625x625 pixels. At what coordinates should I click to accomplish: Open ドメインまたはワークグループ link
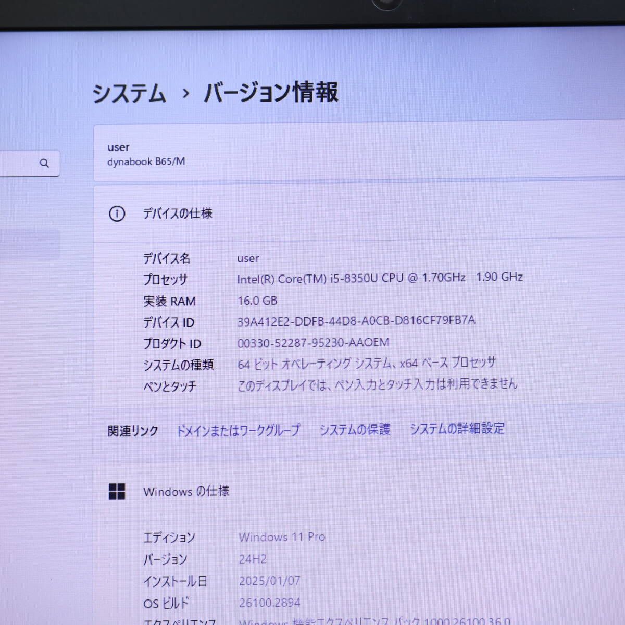[238, 430]
